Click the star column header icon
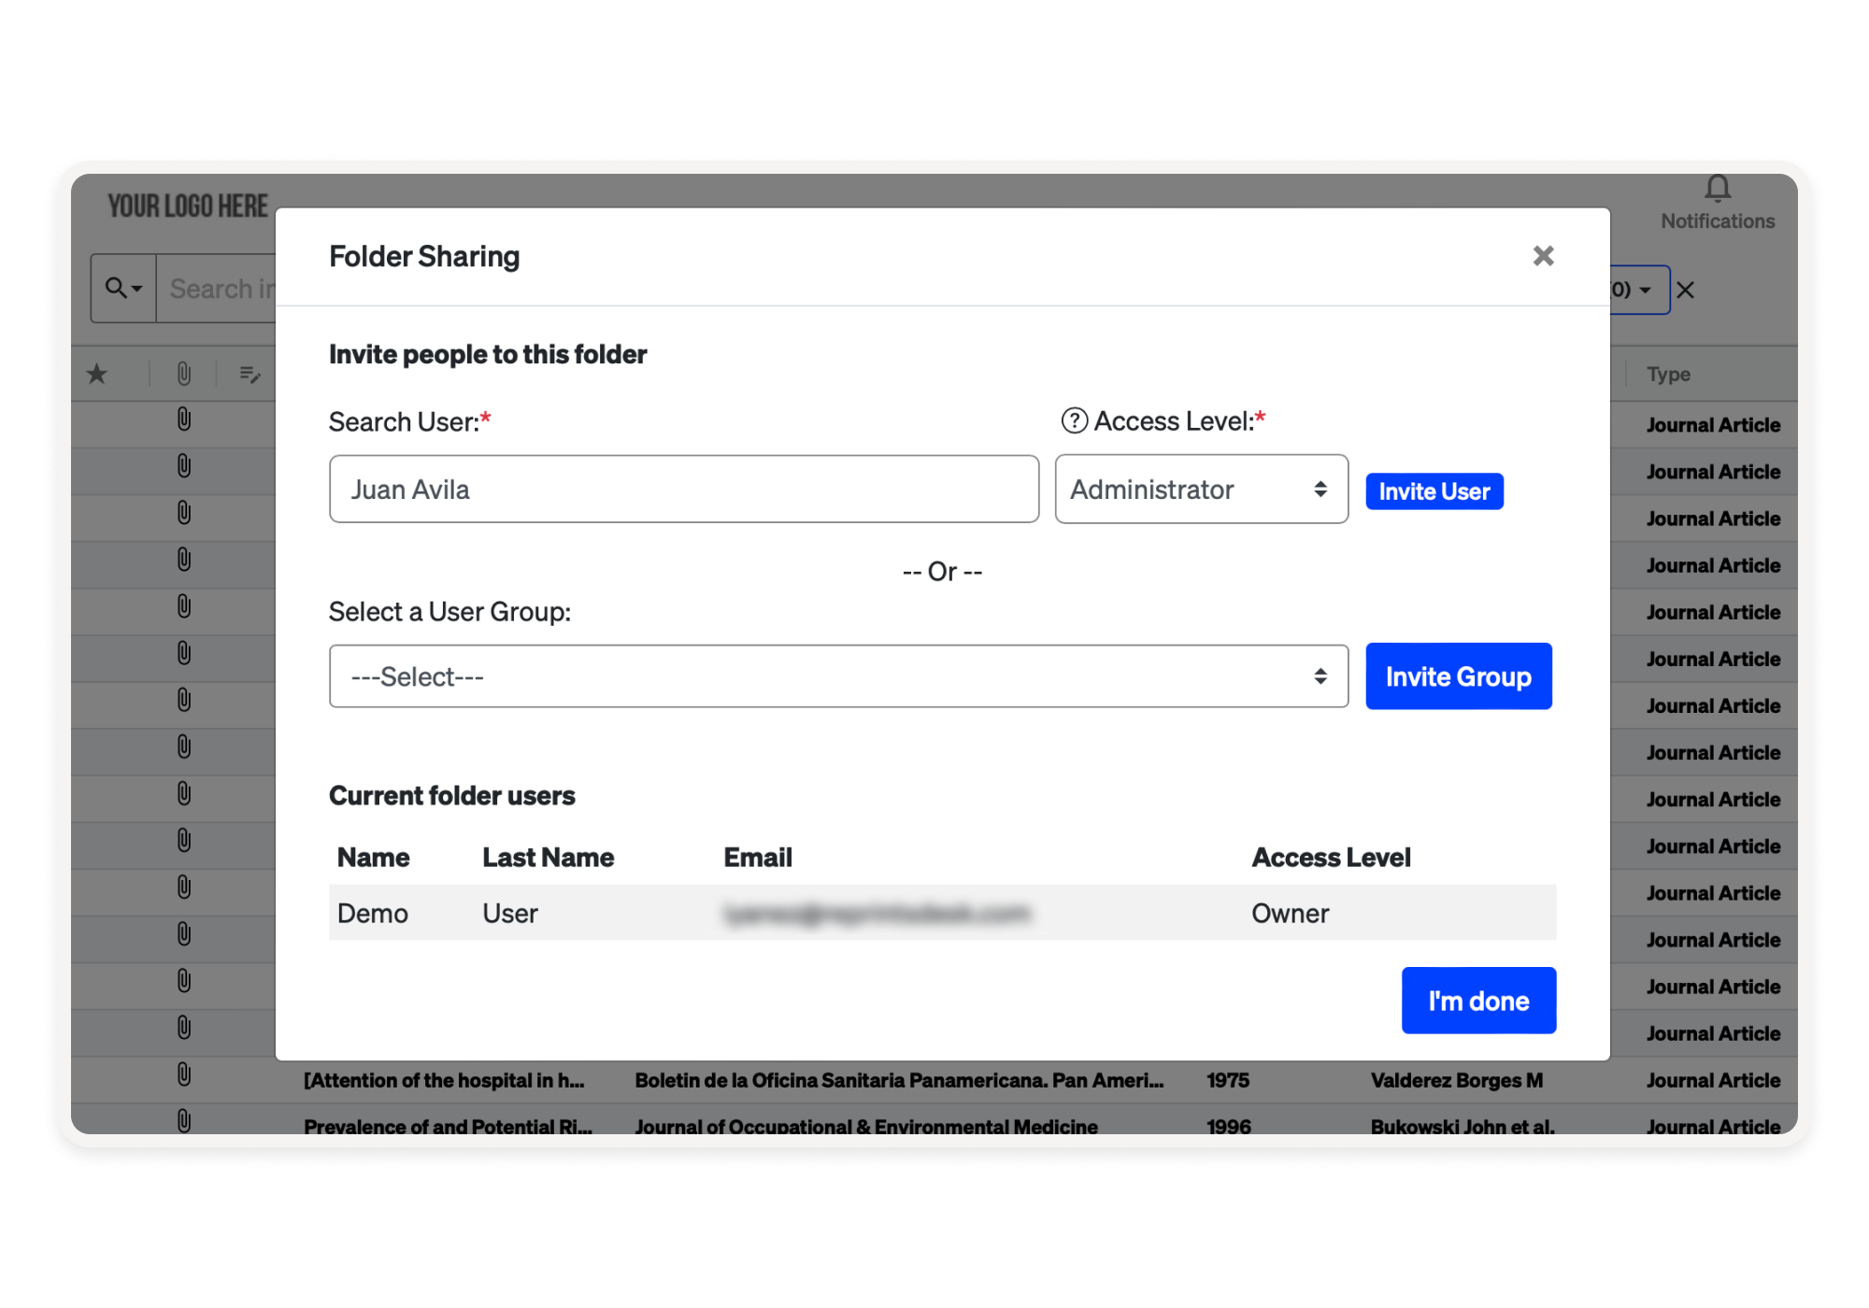1869x1308 pixels. click(97, 374)
